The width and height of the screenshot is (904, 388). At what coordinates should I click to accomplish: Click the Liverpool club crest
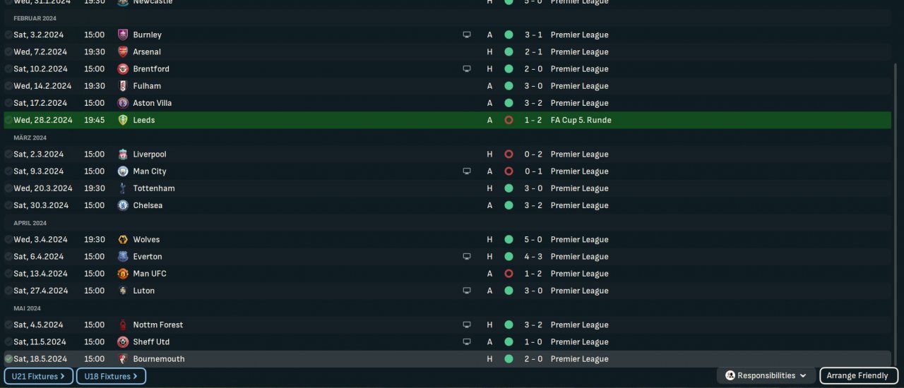123,154
